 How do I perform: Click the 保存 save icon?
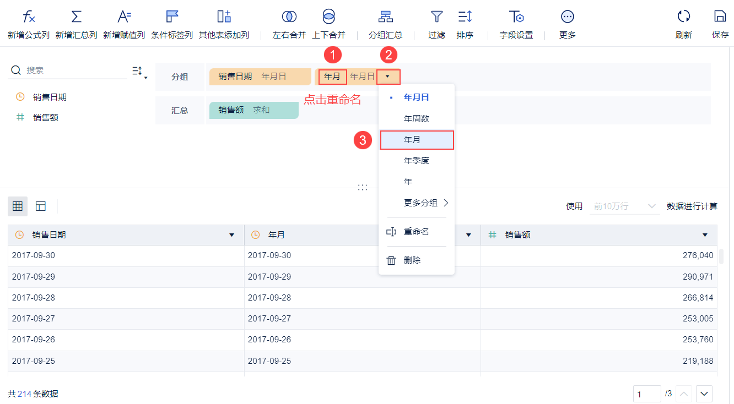tap(720, 17)
